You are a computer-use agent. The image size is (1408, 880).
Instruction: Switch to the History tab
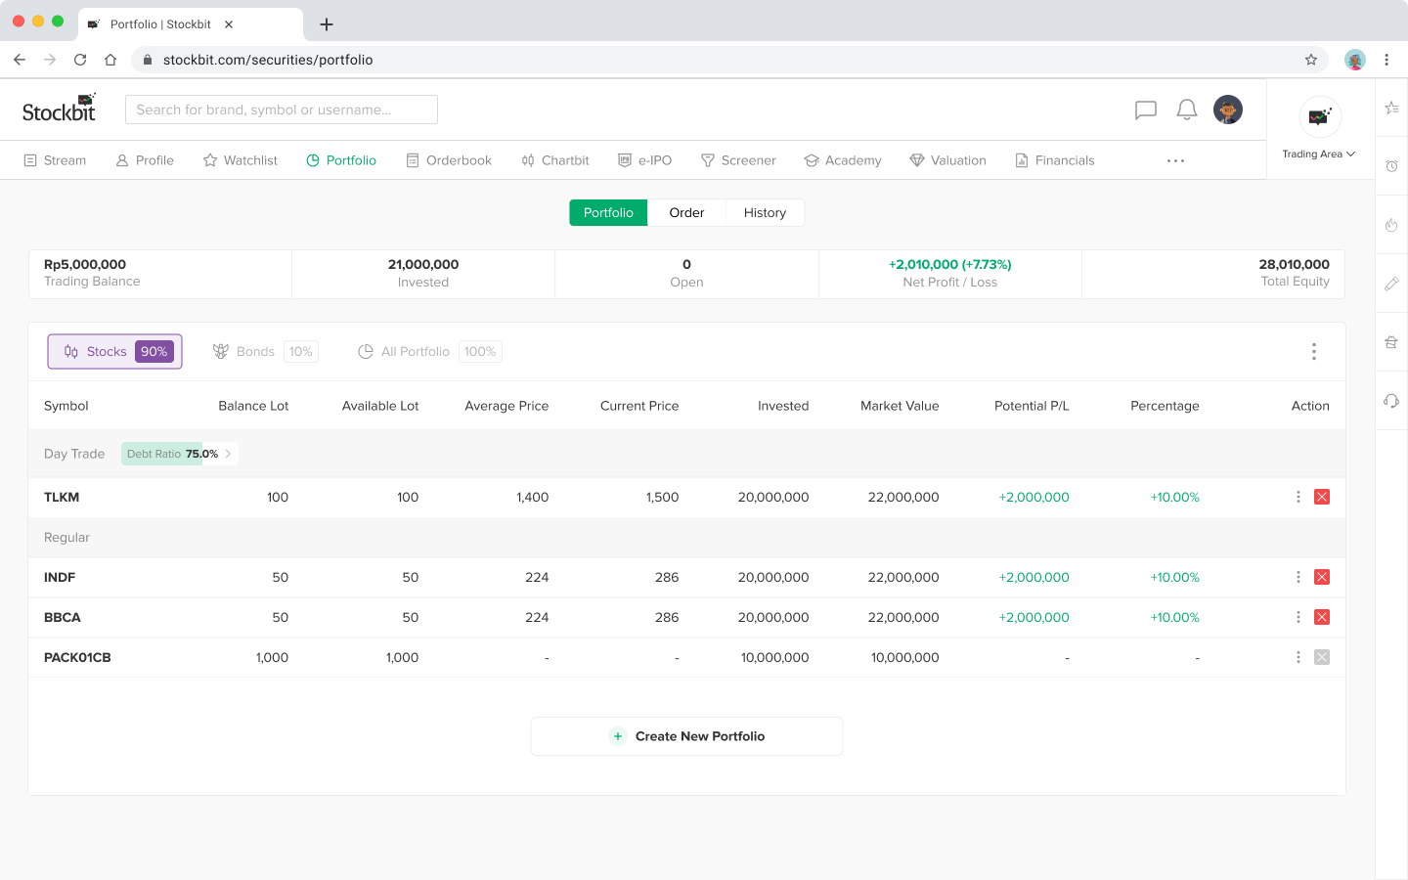(765, 212)
